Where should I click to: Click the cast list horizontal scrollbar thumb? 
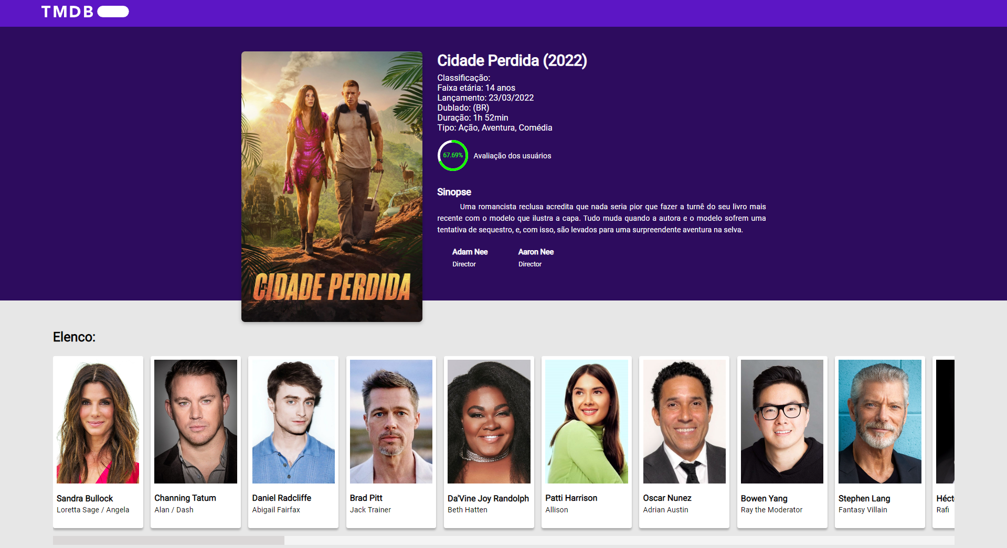(168, 540)
